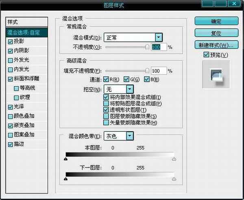Click the 复位 (Reset) button
This screenshot has height=200, width=244.
(x=216, y=33)
